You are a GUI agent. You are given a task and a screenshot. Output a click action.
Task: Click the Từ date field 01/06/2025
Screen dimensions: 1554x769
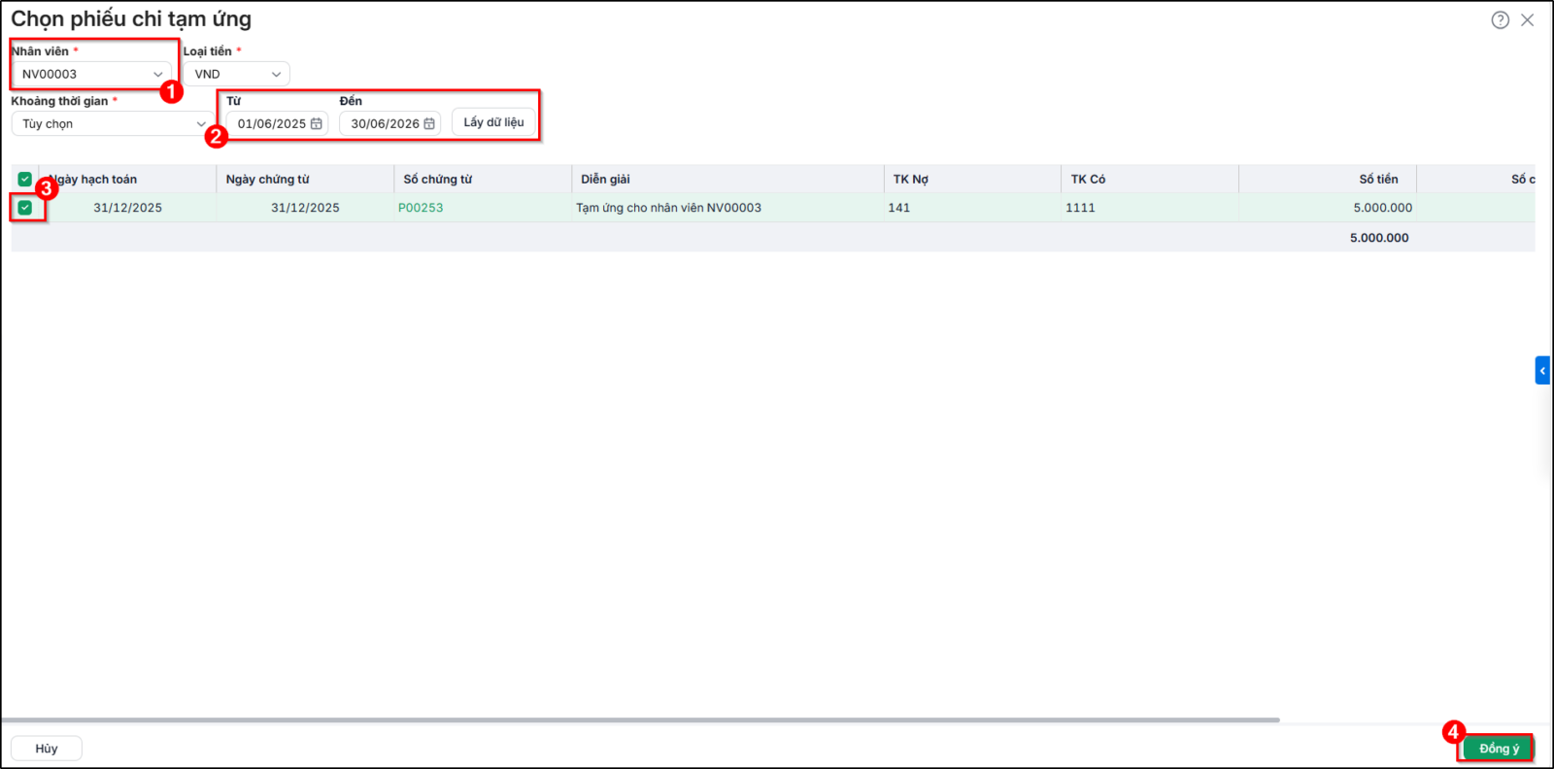tap(278, 123)
